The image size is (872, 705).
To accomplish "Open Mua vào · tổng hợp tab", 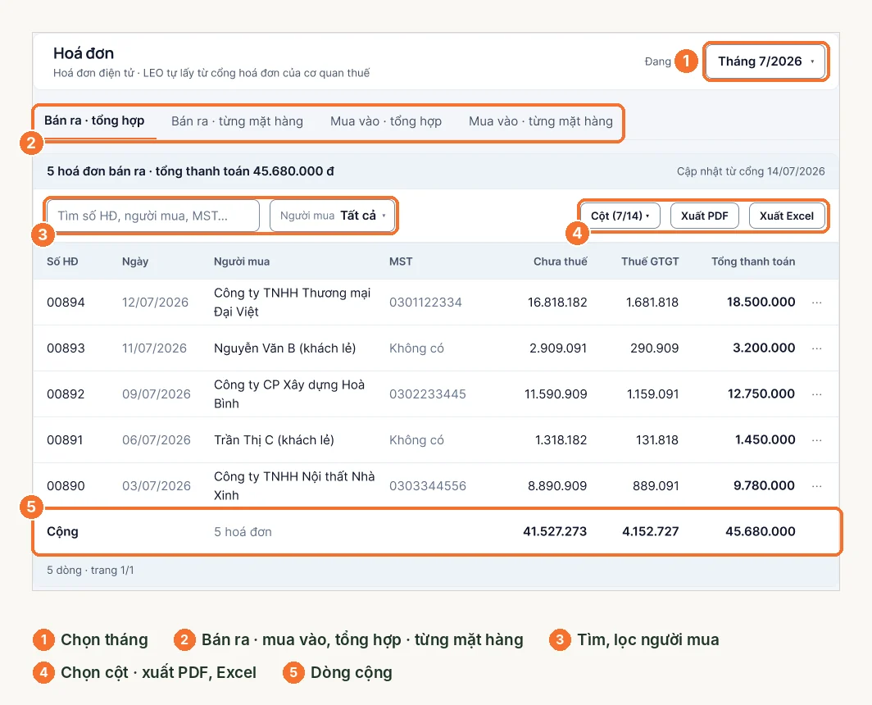I will 386,121.
